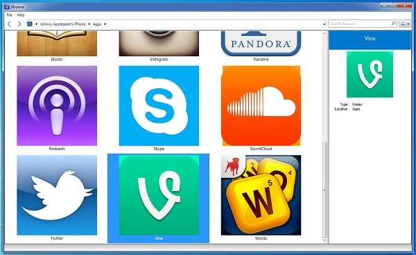The image size is (416, 255).
Task: Click the Vine preview image in details pane
Action: [370, 74]
